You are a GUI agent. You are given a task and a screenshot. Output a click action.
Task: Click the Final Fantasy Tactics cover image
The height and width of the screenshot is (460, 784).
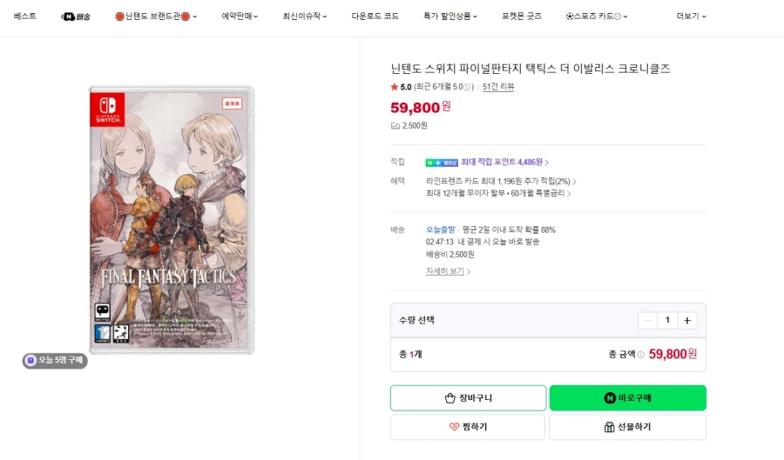coord(172,220)
